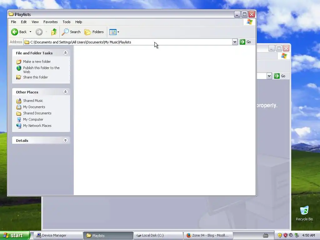Click the Playlists taskbar button
Screen dimensions: 320x240
[x=108, y=236]
